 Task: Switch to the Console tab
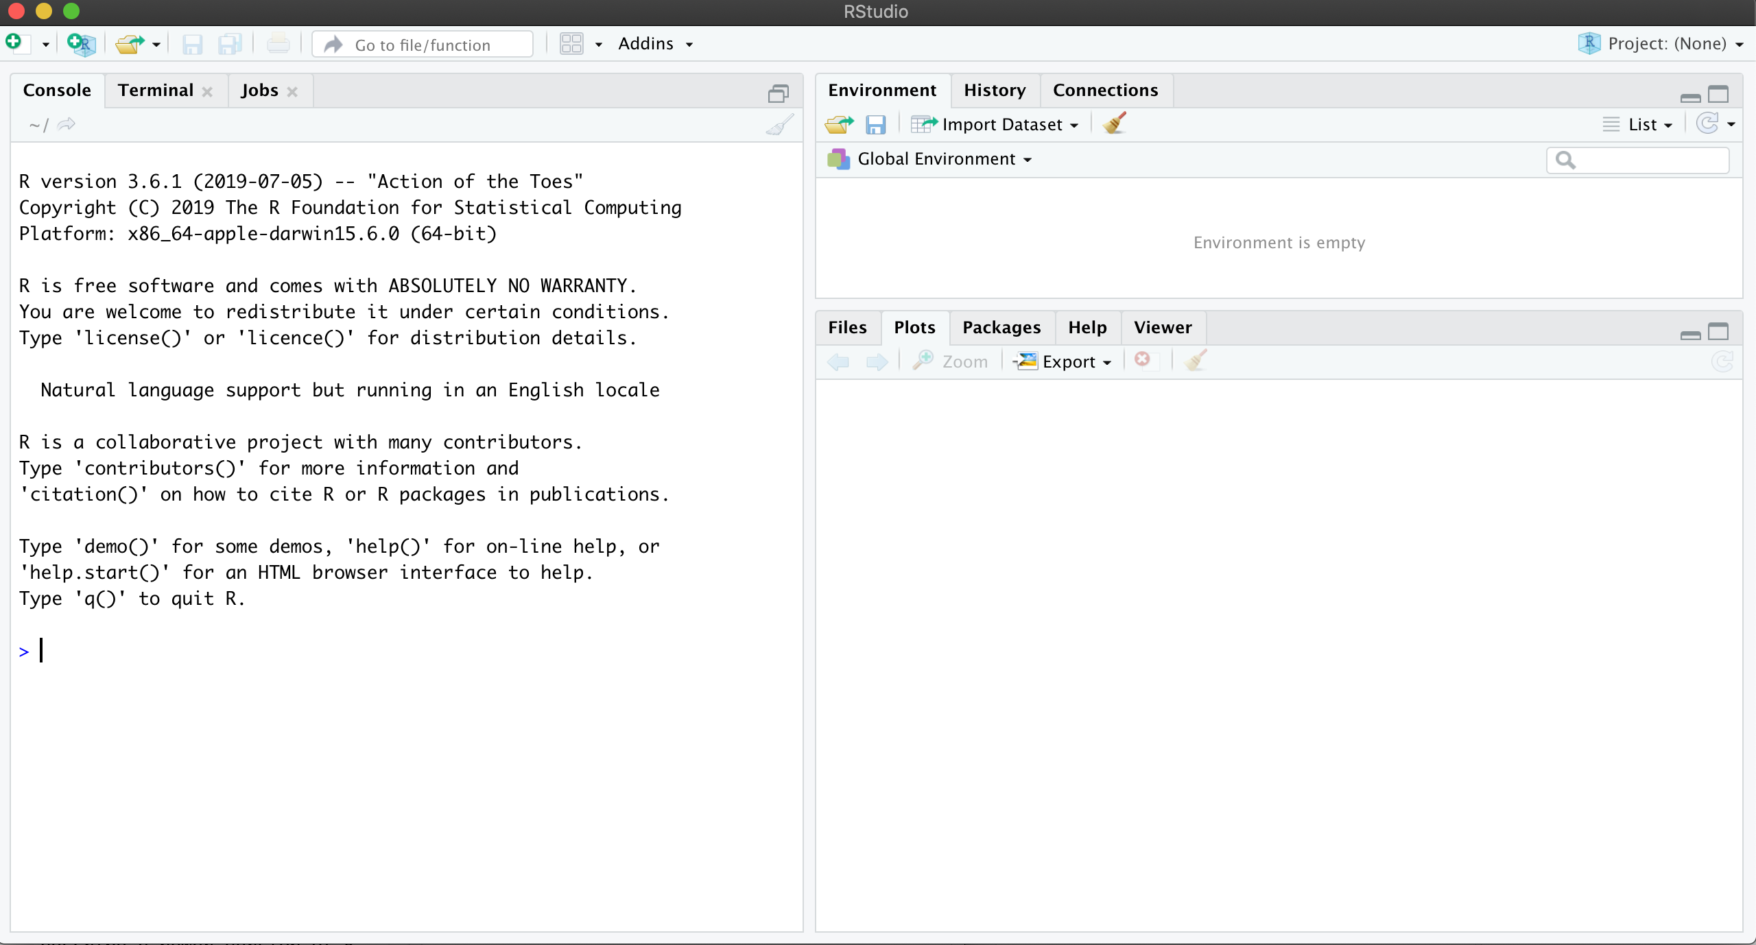click(57, 90)
